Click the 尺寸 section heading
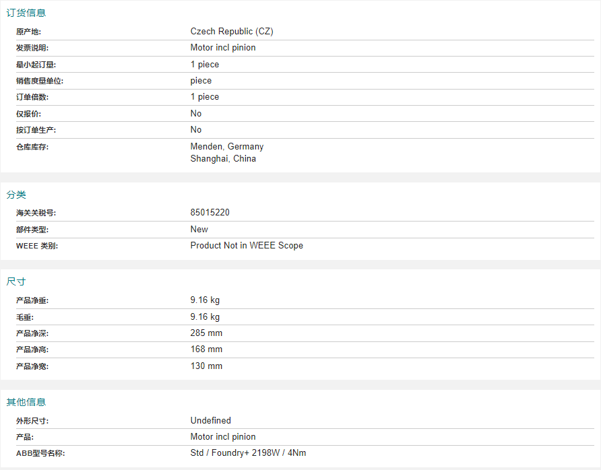 [16, 281]
